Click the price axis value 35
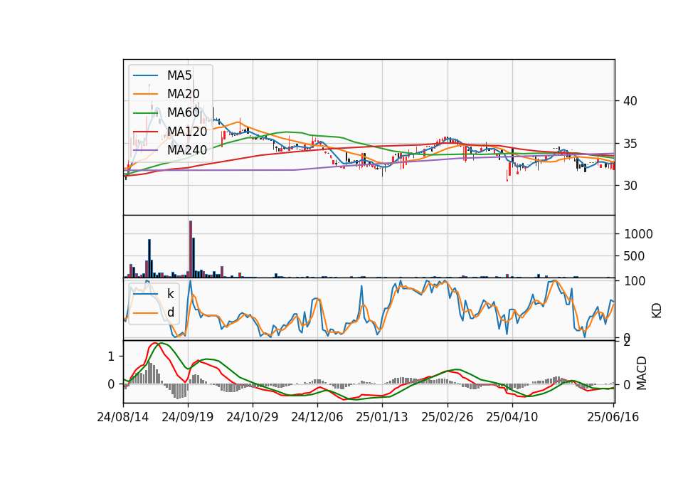 630,143
